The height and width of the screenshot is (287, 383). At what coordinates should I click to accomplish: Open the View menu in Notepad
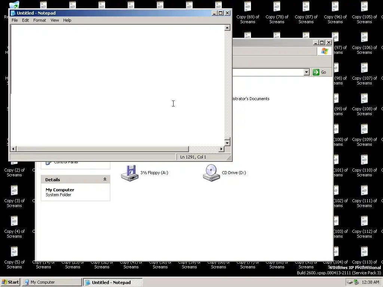(x=55, y=20)
